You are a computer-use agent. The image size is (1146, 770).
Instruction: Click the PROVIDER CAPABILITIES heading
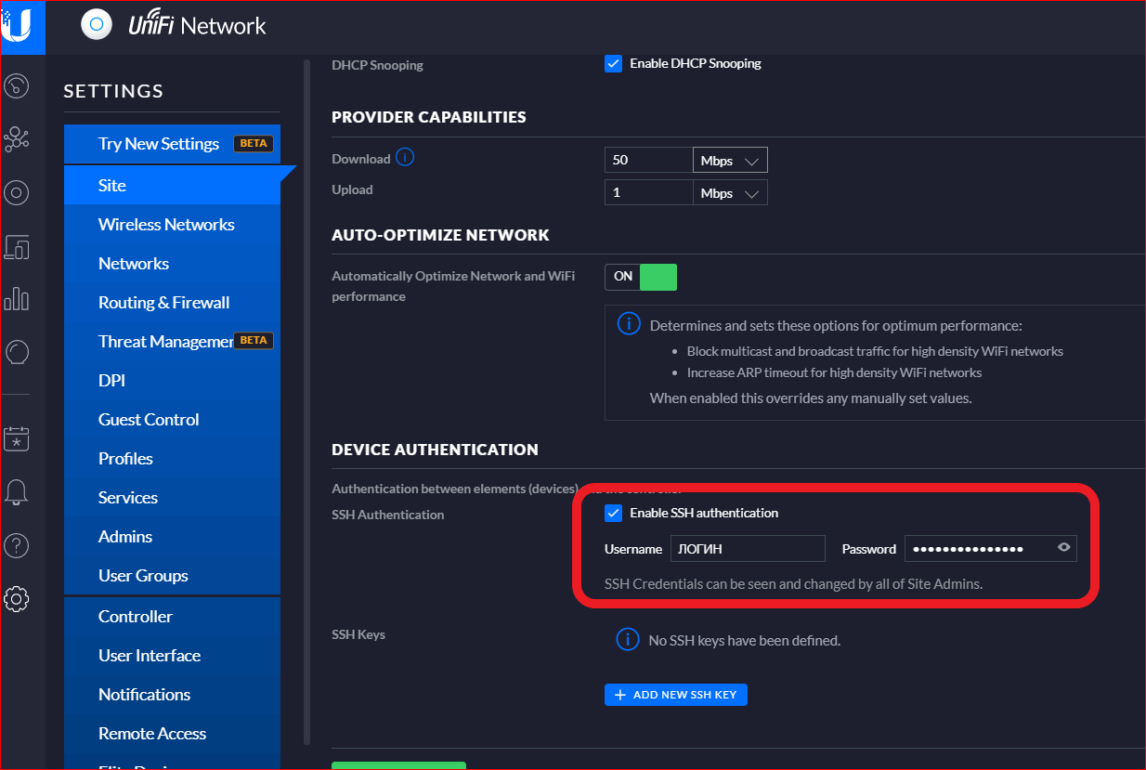[x=429, y=117]
